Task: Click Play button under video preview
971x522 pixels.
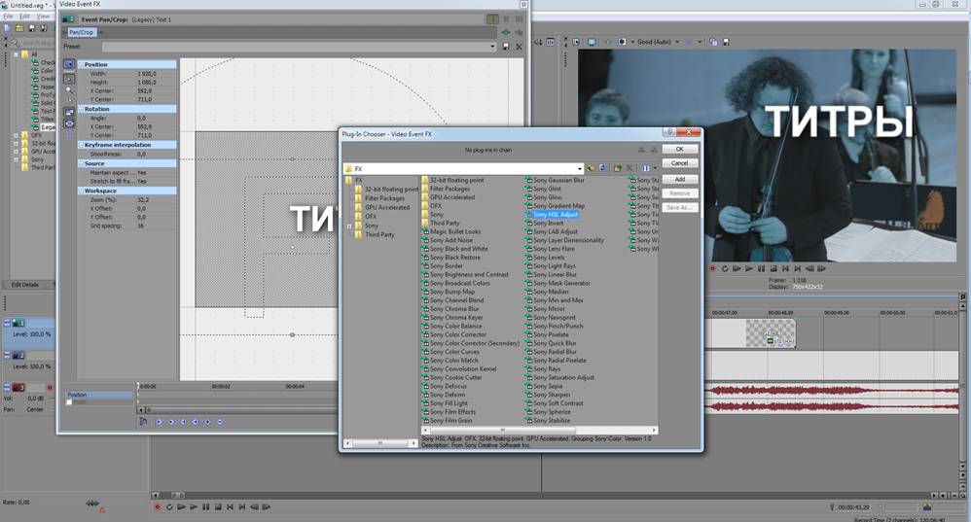Action: (x=749, y=269)
